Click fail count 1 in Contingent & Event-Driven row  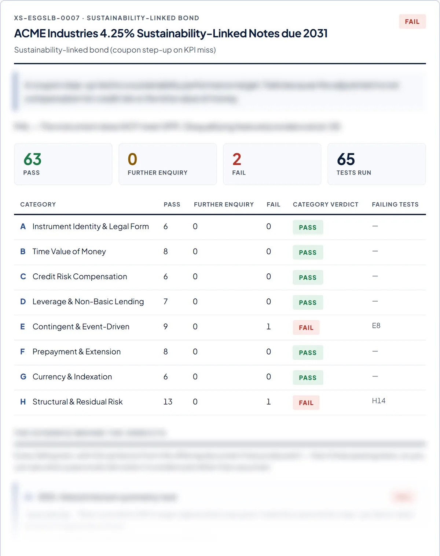coord(269,327)
